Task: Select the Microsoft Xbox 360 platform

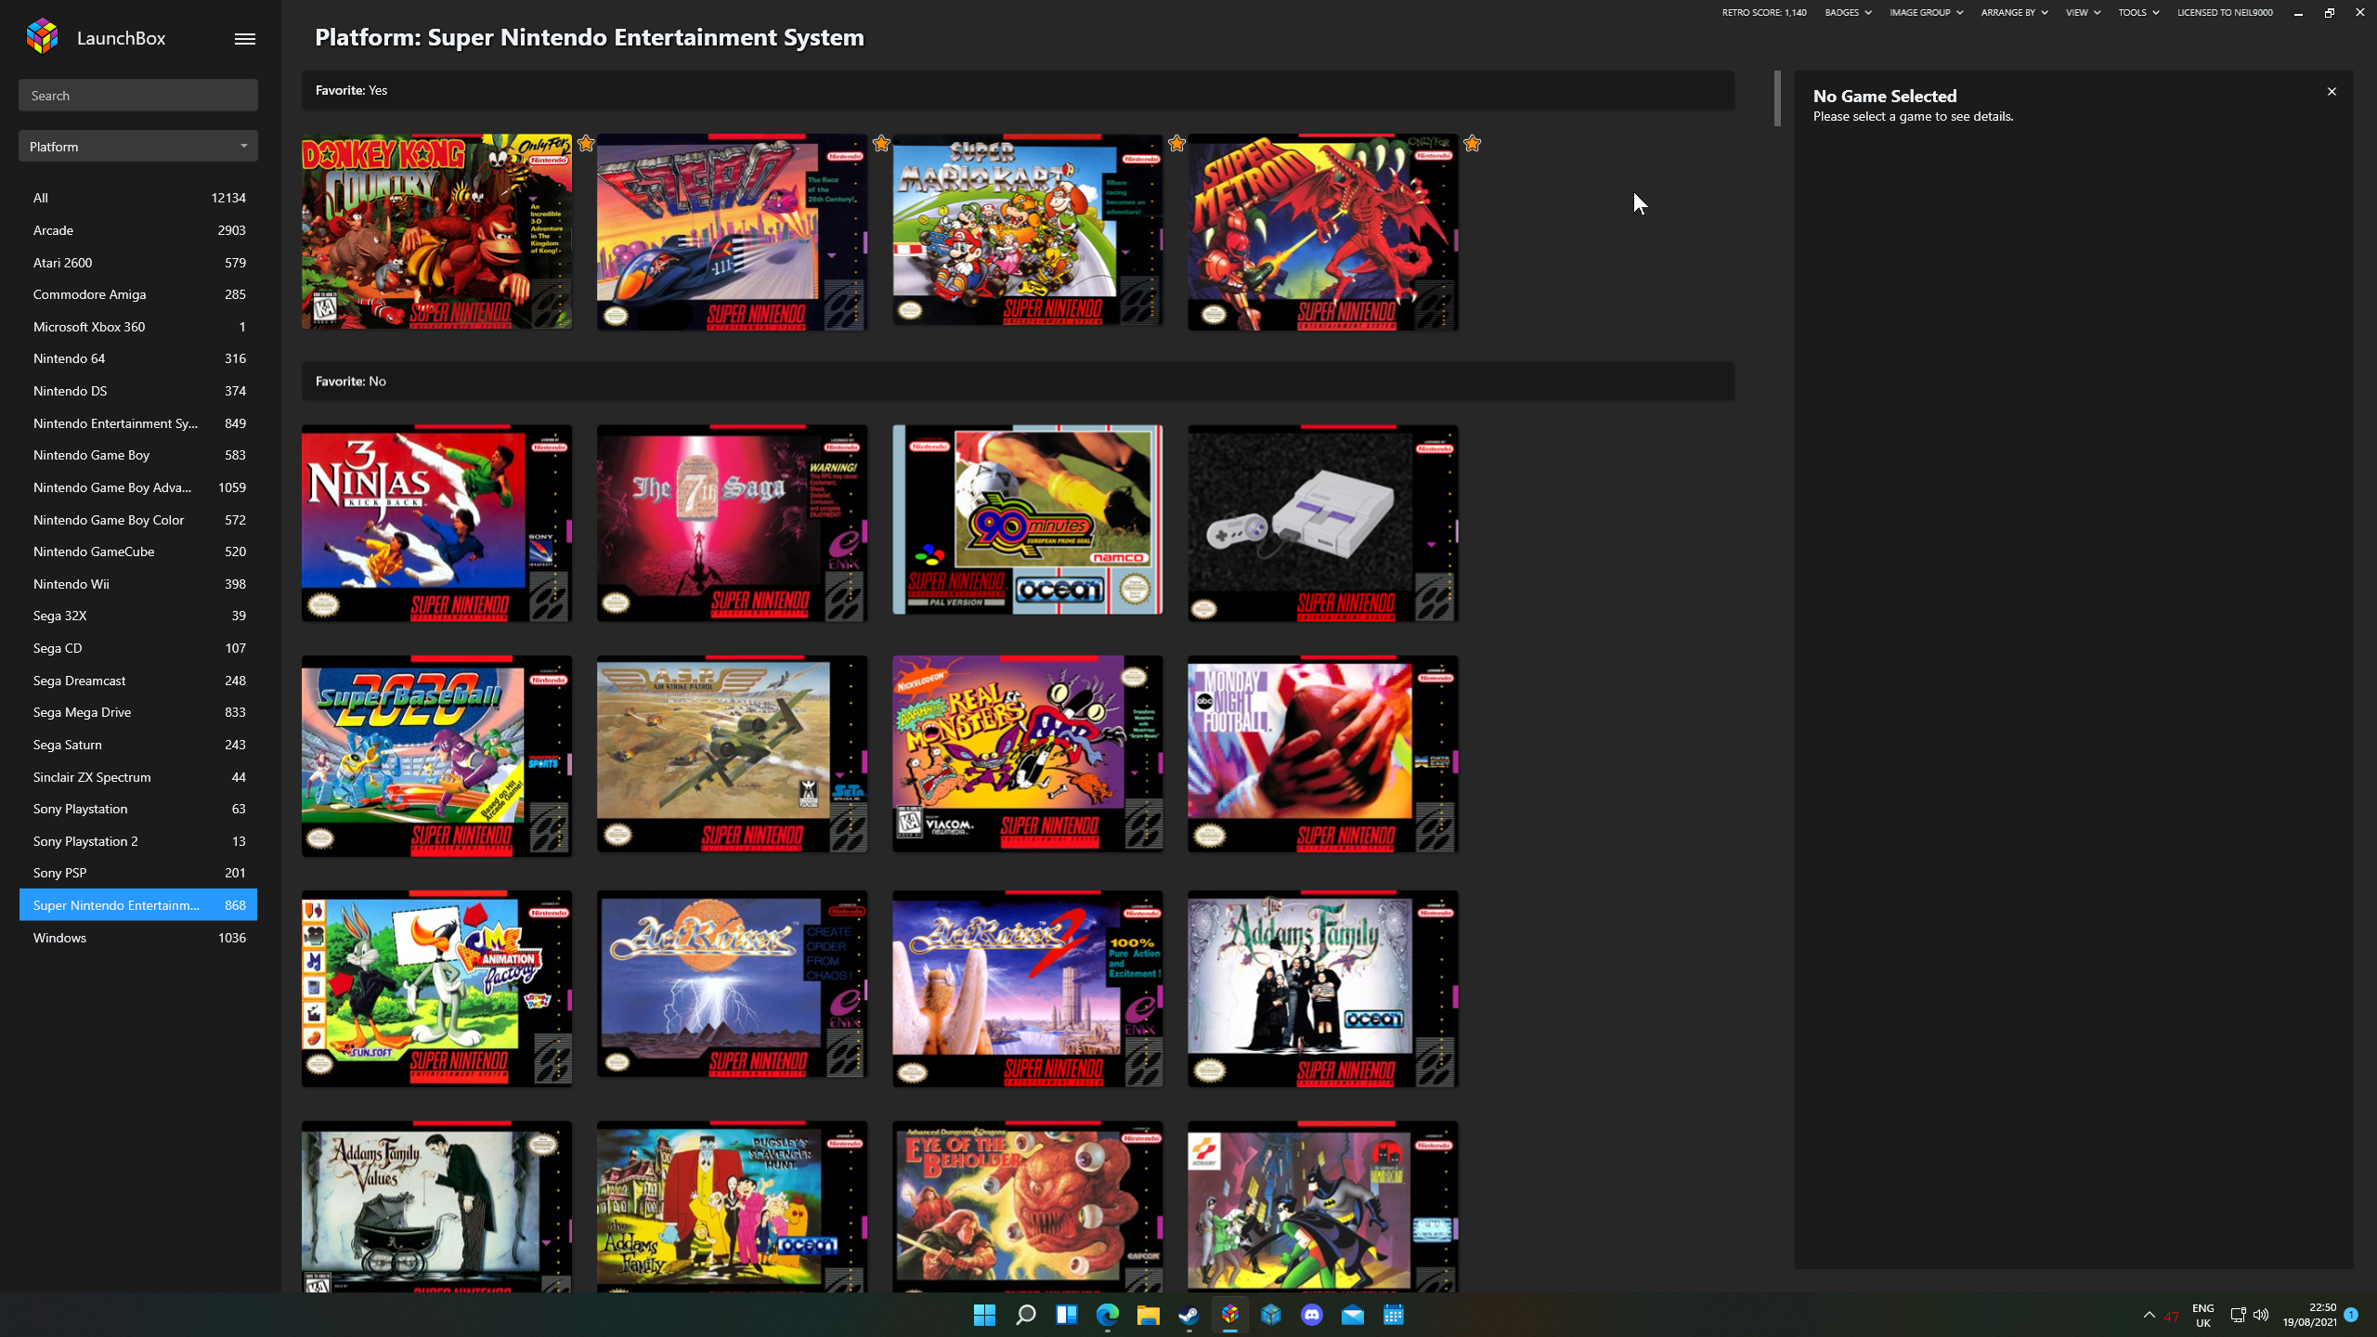Action: pyautogui.click(x=138, y=327)
